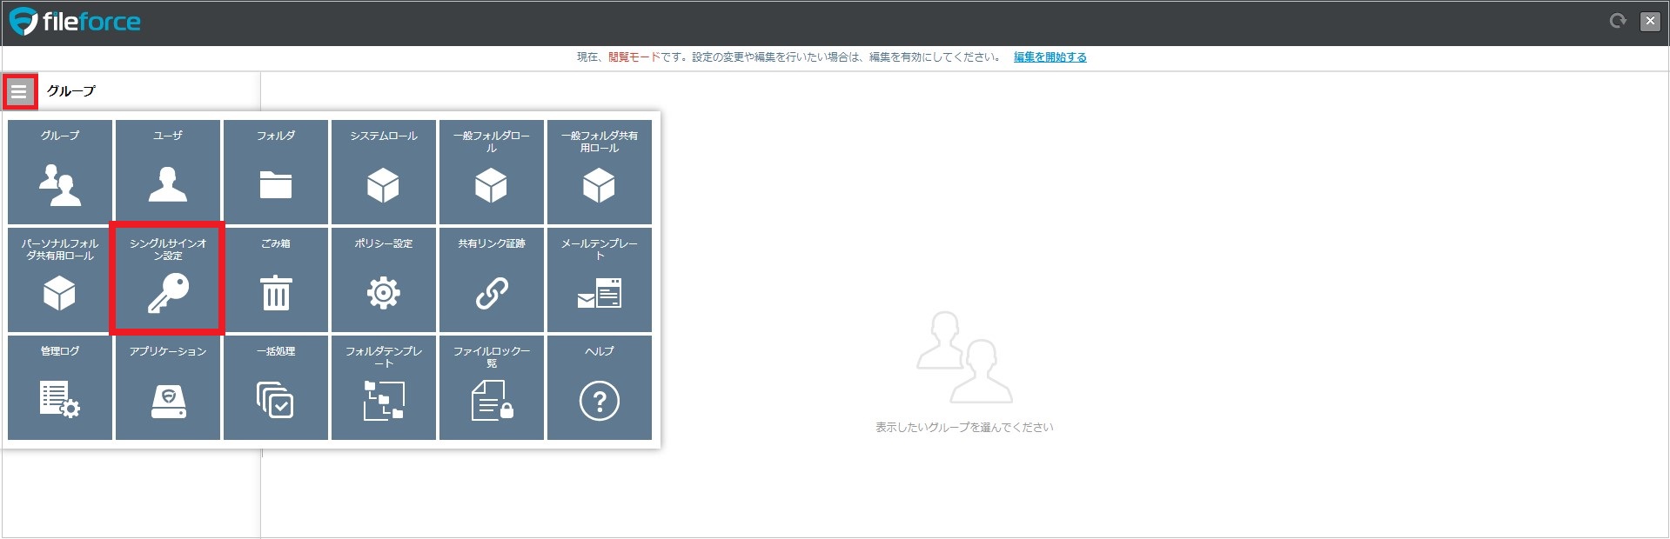Open the 一般フォルダ共有用ロール tile
Viewport: 1670px width, 539px height.
pyautogui.click(x=600, y=172)
